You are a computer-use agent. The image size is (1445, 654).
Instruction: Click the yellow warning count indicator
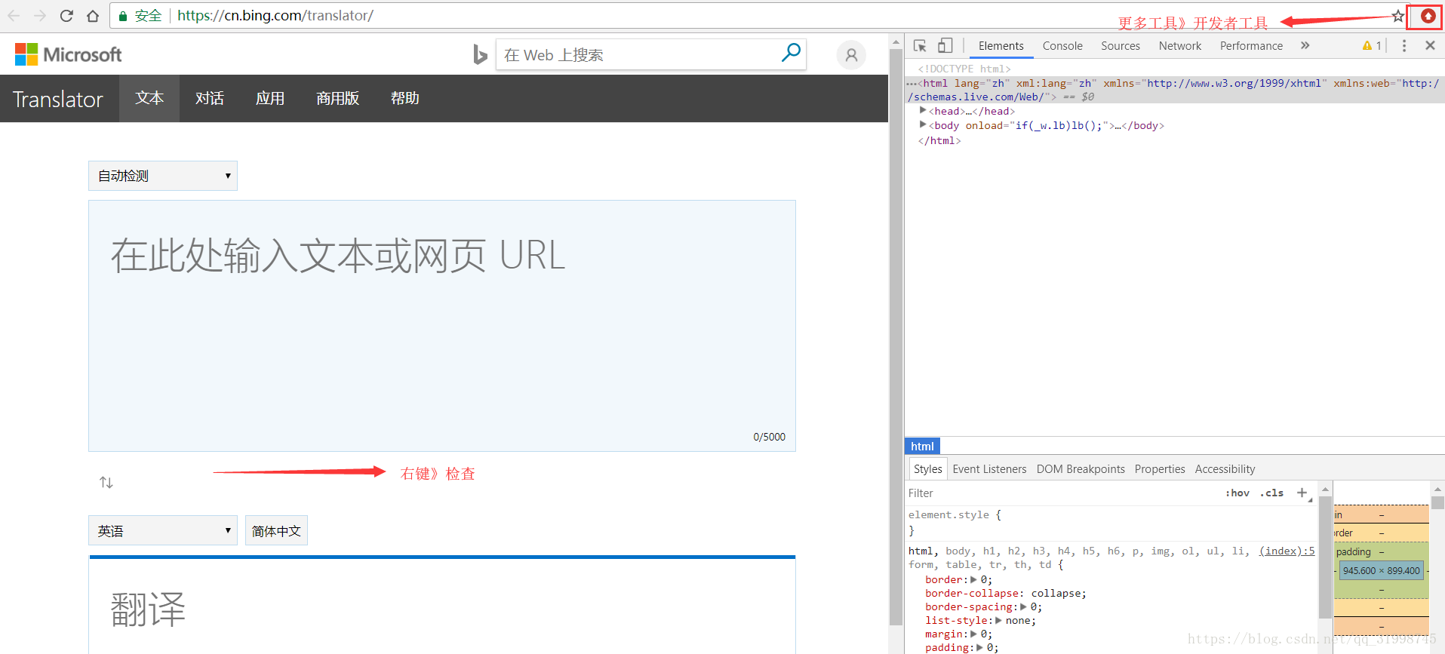tap(1372, 46)
